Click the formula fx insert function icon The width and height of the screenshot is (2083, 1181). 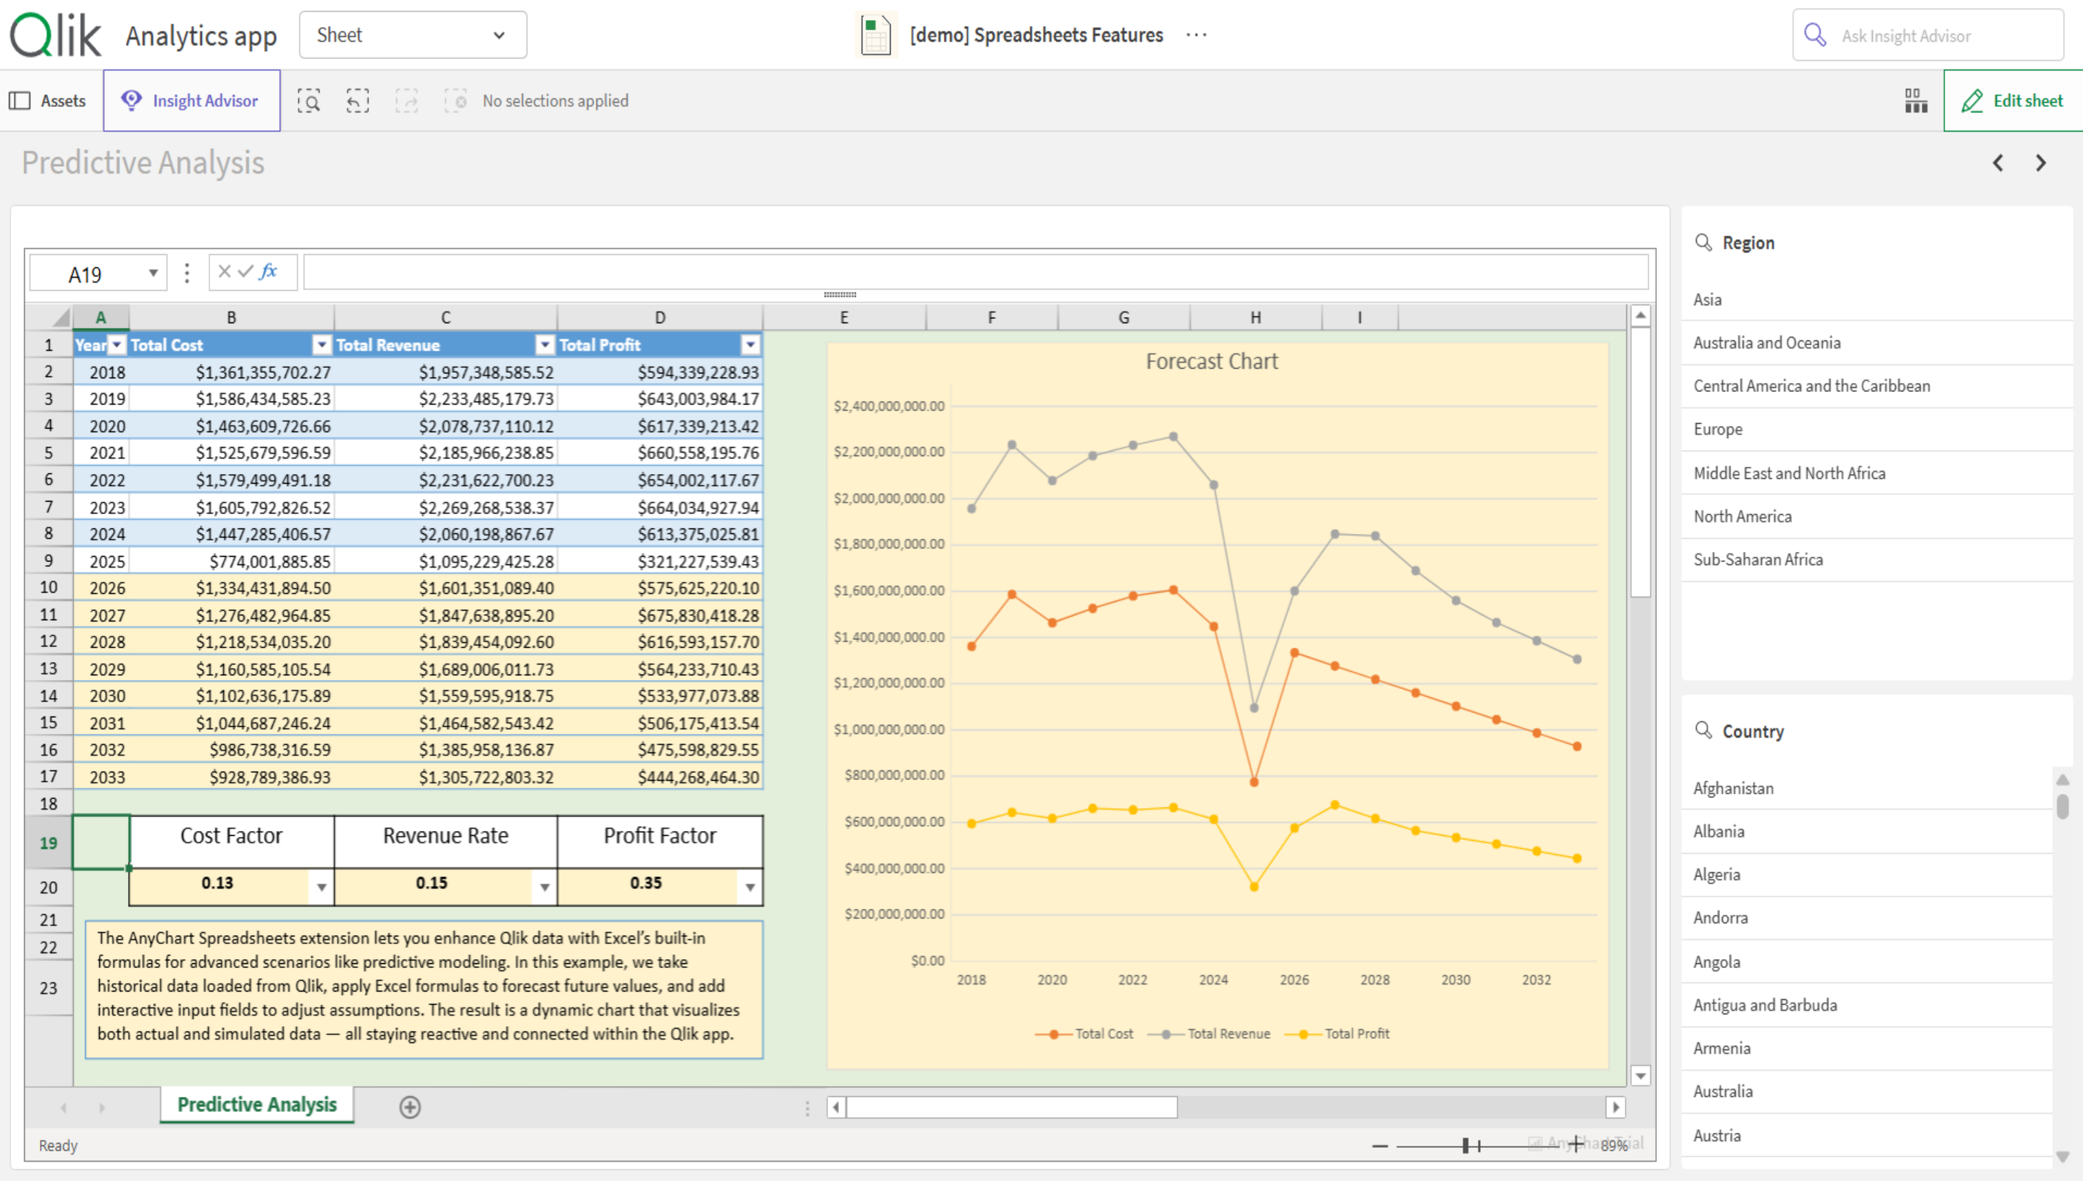(x=269, y=271)
